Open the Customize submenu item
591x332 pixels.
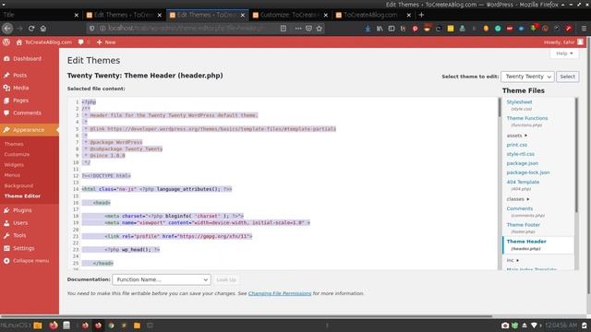(17, 154)
